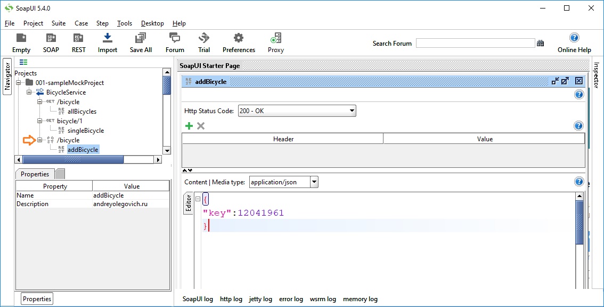Create new REST project
The height and width of the screenshot is (307, 604).
pyautogui.click(x=79, y=43)
